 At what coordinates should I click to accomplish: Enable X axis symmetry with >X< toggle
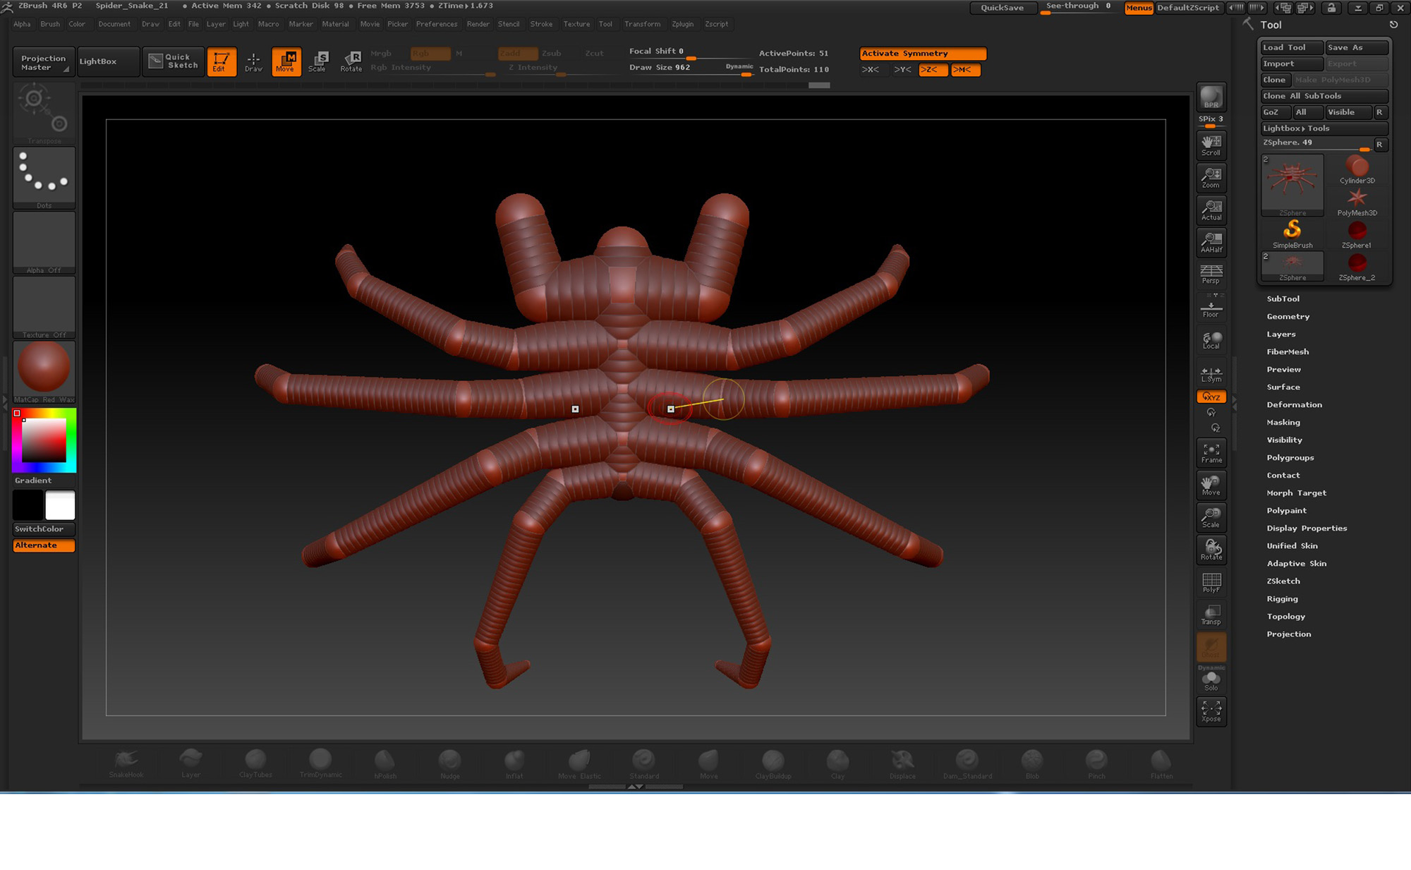tap(873, 69)
